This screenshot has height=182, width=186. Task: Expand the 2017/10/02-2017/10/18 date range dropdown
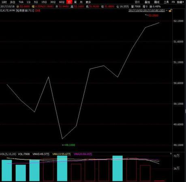pyautogui.click(x=148, y=11)
